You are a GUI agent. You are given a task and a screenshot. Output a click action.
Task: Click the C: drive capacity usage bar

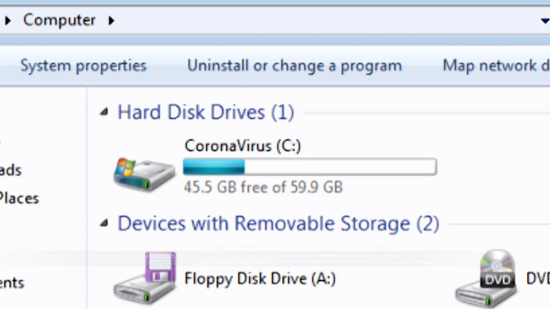tap(310, 167)
